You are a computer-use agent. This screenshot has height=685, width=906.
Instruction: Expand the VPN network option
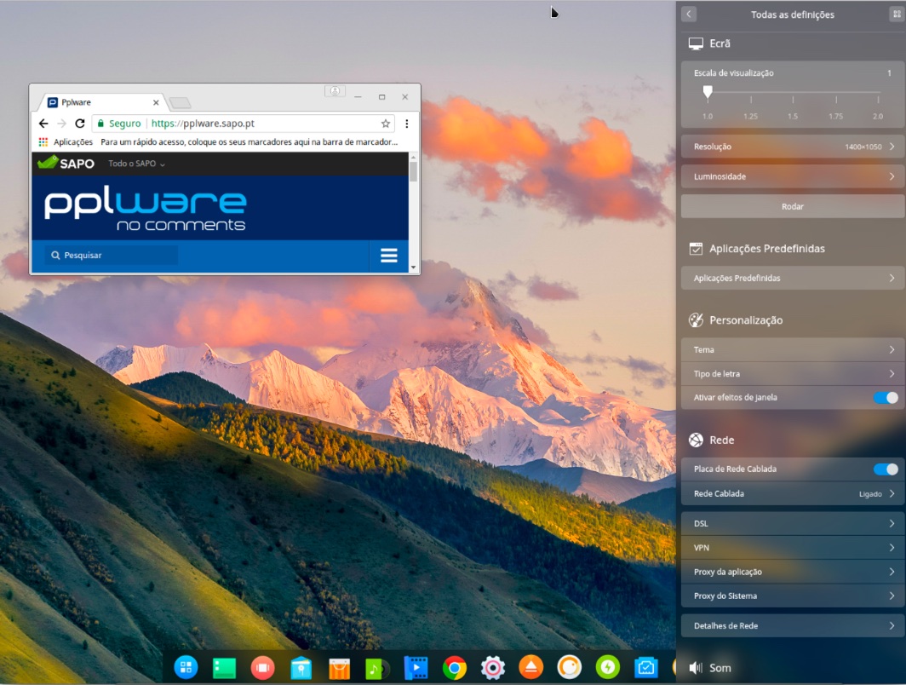click(792, 548)
